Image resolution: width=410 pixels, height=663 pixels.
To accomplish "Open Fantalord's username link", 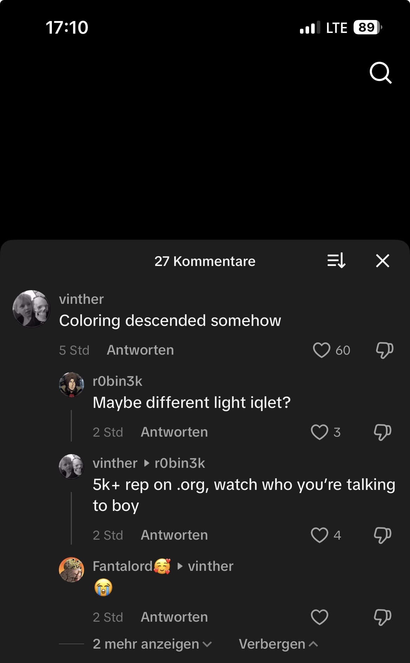I will (123, 566).
